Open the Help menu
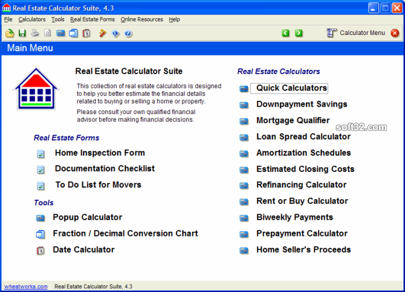The width and height of the screenshot is (405, 292). click(x=174, y=19)
